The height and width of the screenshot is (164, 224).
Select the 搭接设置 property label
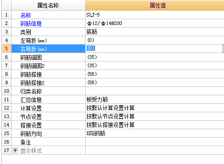pos(31,125)
